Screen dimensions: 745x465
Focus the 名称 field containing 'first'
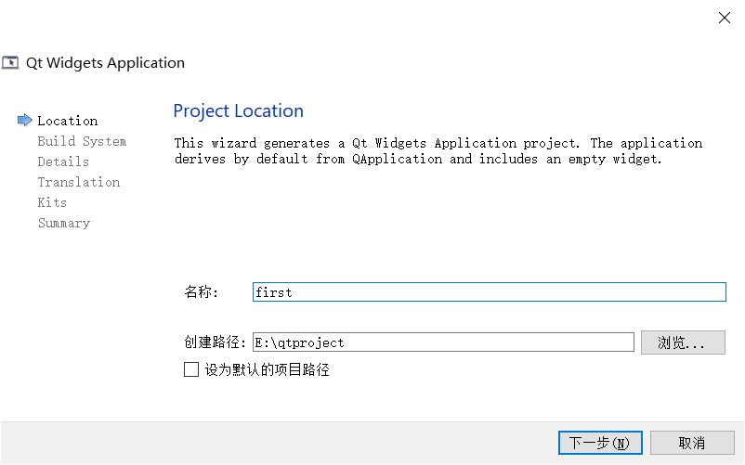(489, 292)
